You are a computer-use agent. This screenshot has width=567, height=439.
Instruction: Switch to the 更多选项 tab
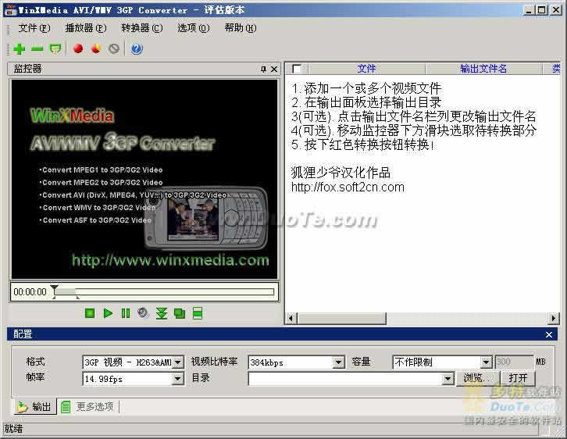[x=88, y=407]
